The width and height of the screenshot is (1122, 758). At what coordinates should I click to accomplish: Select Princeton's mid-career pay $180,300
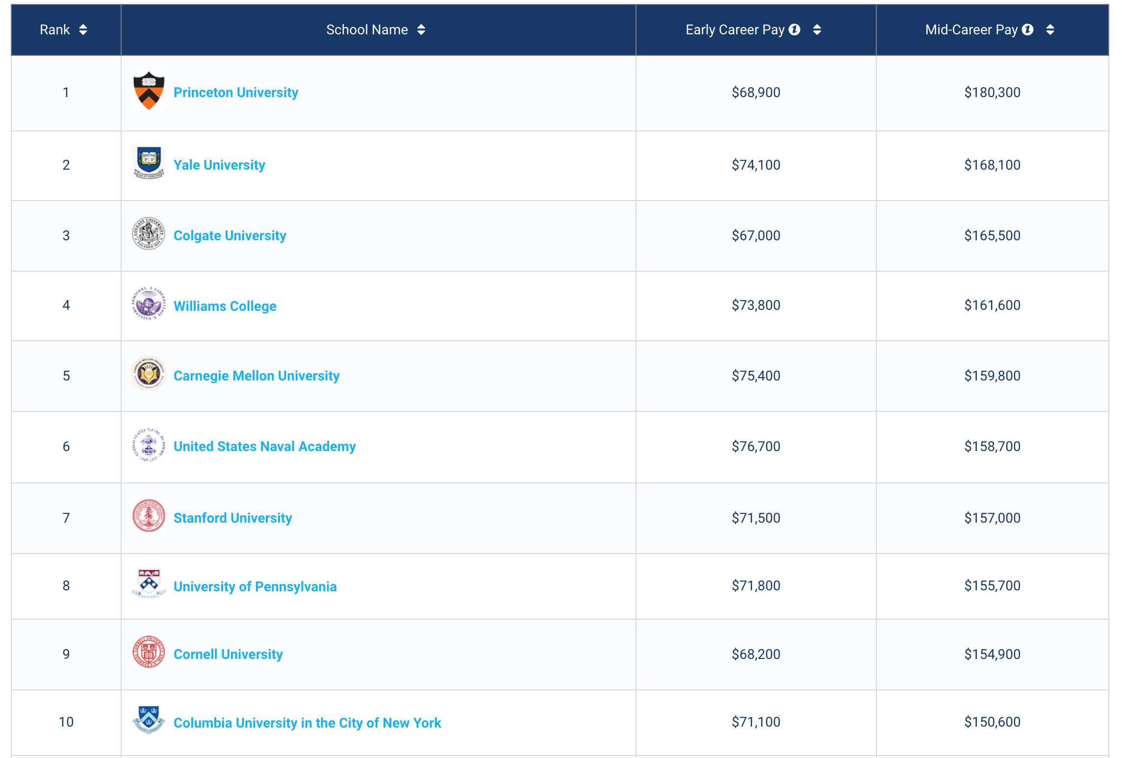pos(992,92)
